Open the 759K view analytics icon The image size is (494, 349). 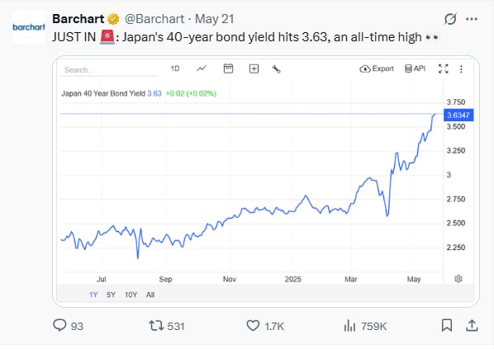349,325
